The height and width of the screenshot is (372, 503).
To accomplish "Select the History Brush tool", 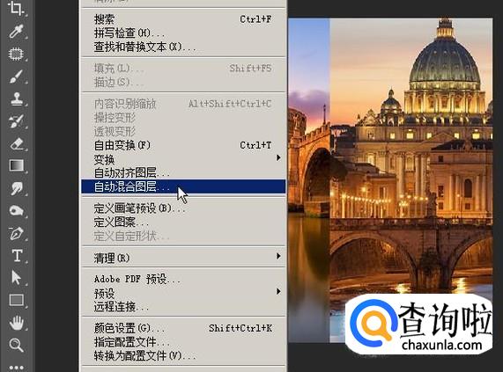I will pyautogui.click(x=16, y=121).
